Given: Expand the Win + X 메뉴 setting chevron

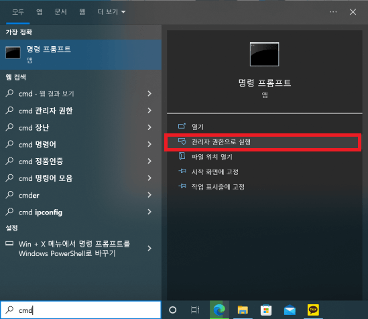Looking at the screenshot, I should 149,249.
